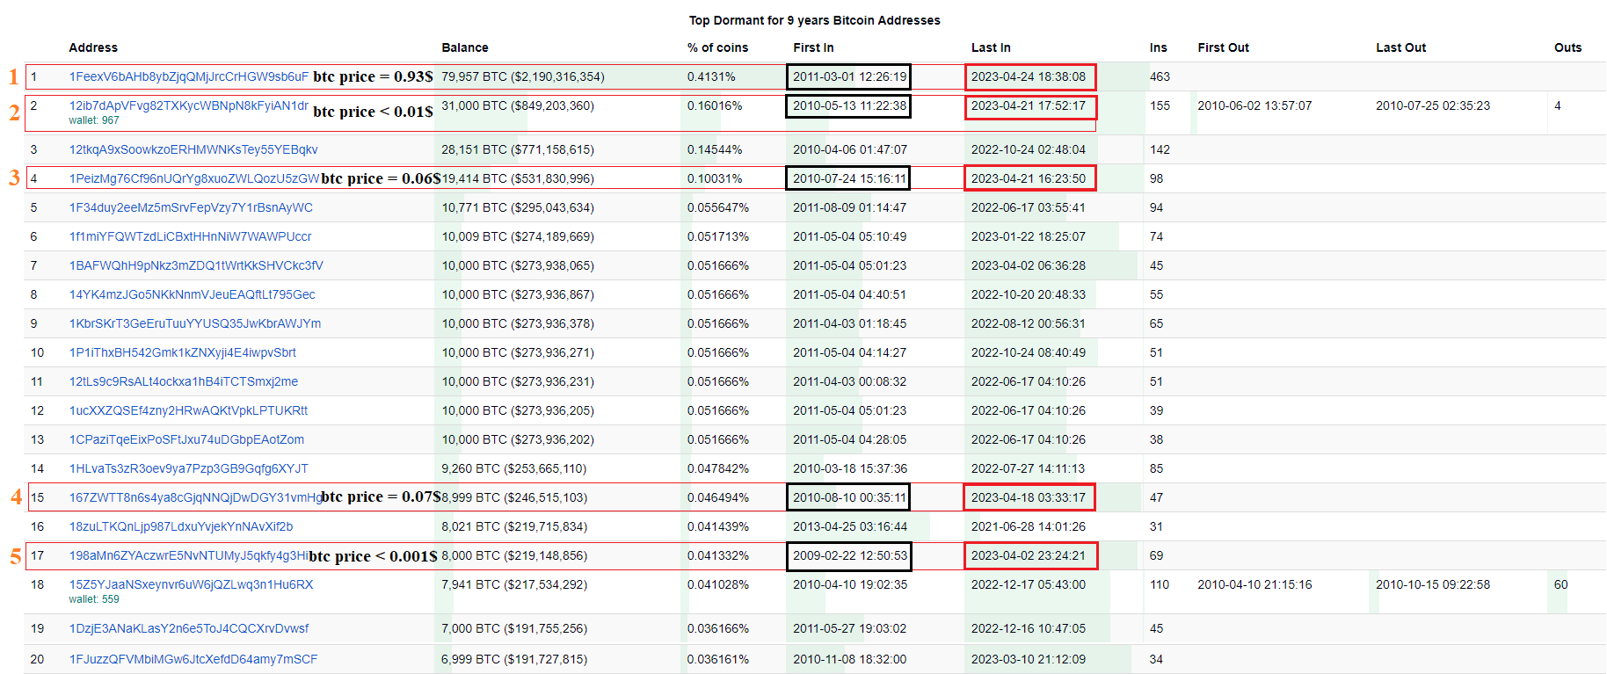The height and width of the screenshot is (674, 1607).
Task: Select balance 10,771 BTC ($295,043,634)
Action: pyautogui.click(x=518, y=207)
